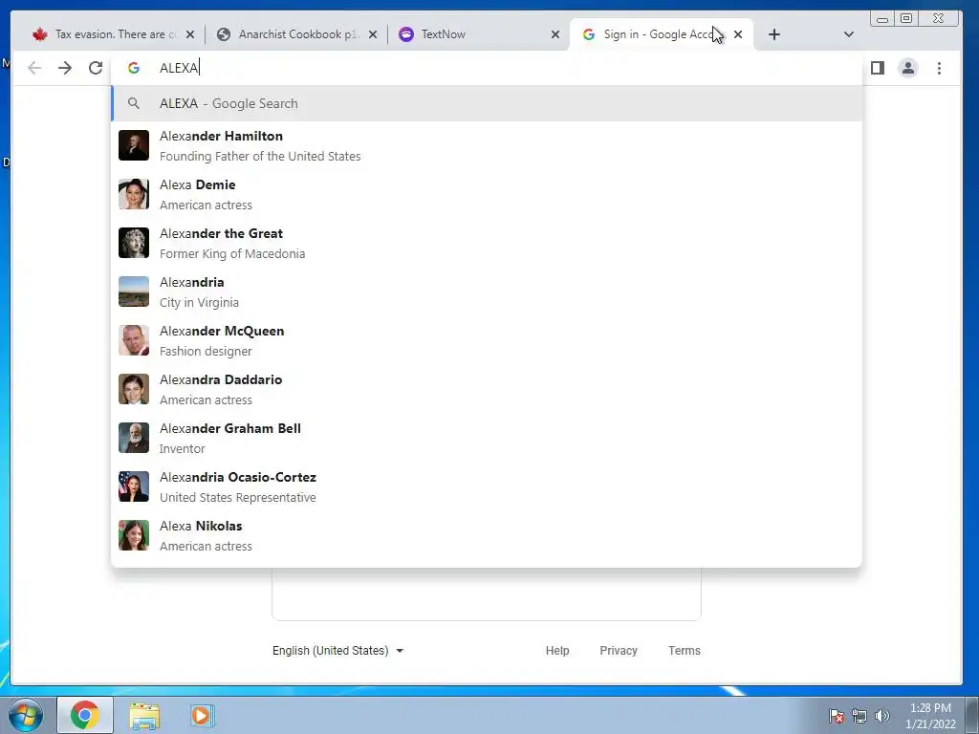Click Action Center flag tray icon
979x734 pixels.
click(837, 716)
